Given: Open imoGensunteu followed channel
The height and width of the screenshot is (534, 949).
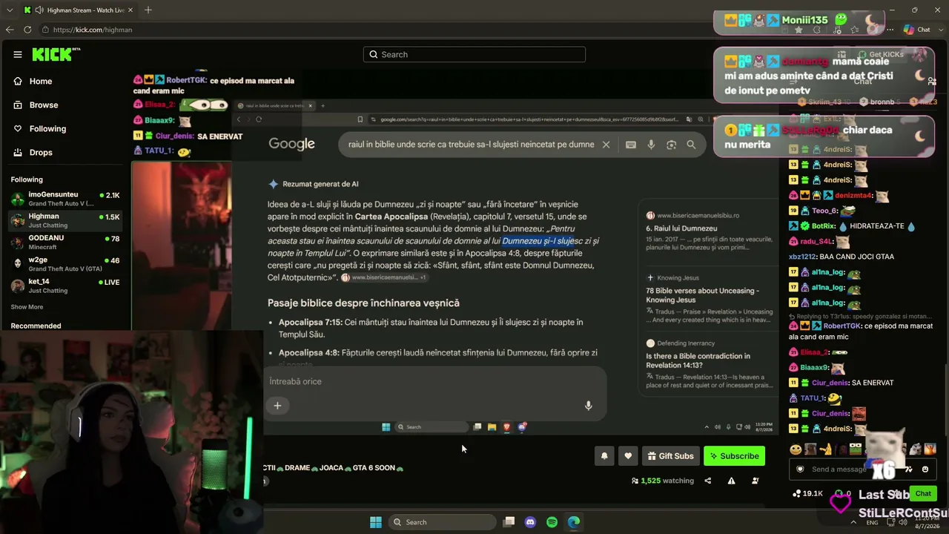Looking at the screenshot, I should point(65,199).
